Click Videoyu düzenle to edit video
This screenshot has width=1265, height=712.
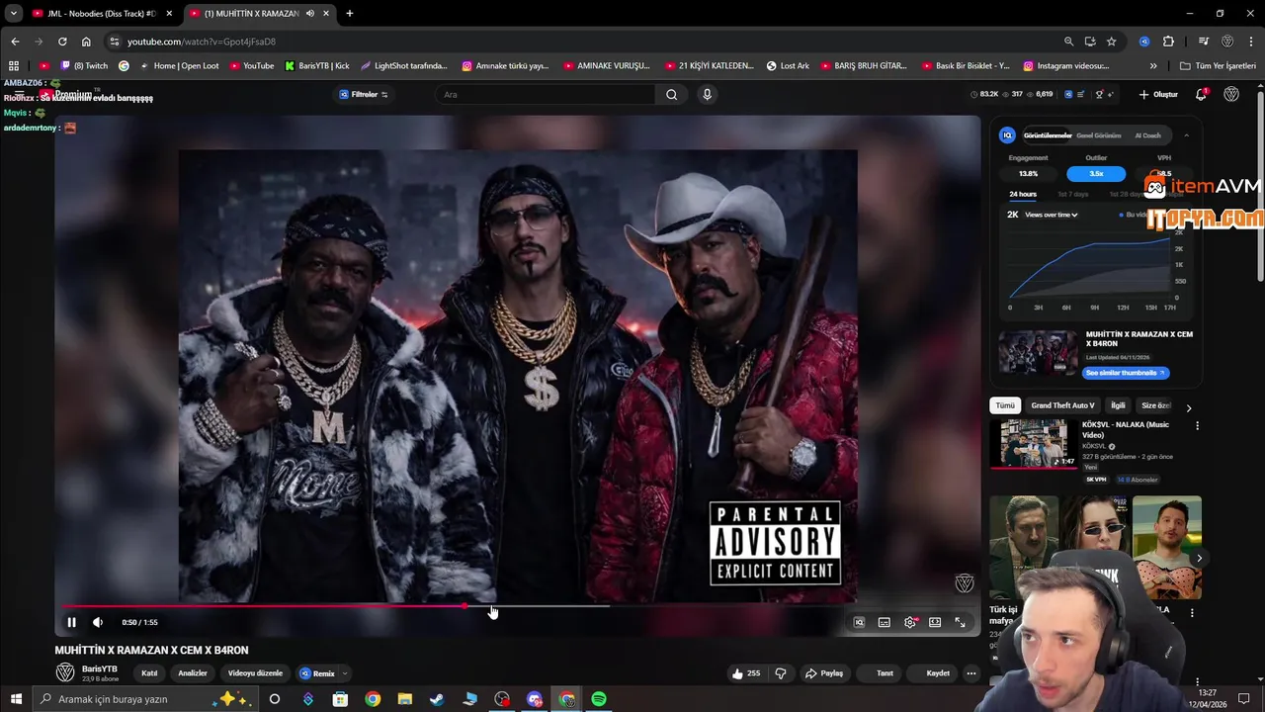coord(255,673)
